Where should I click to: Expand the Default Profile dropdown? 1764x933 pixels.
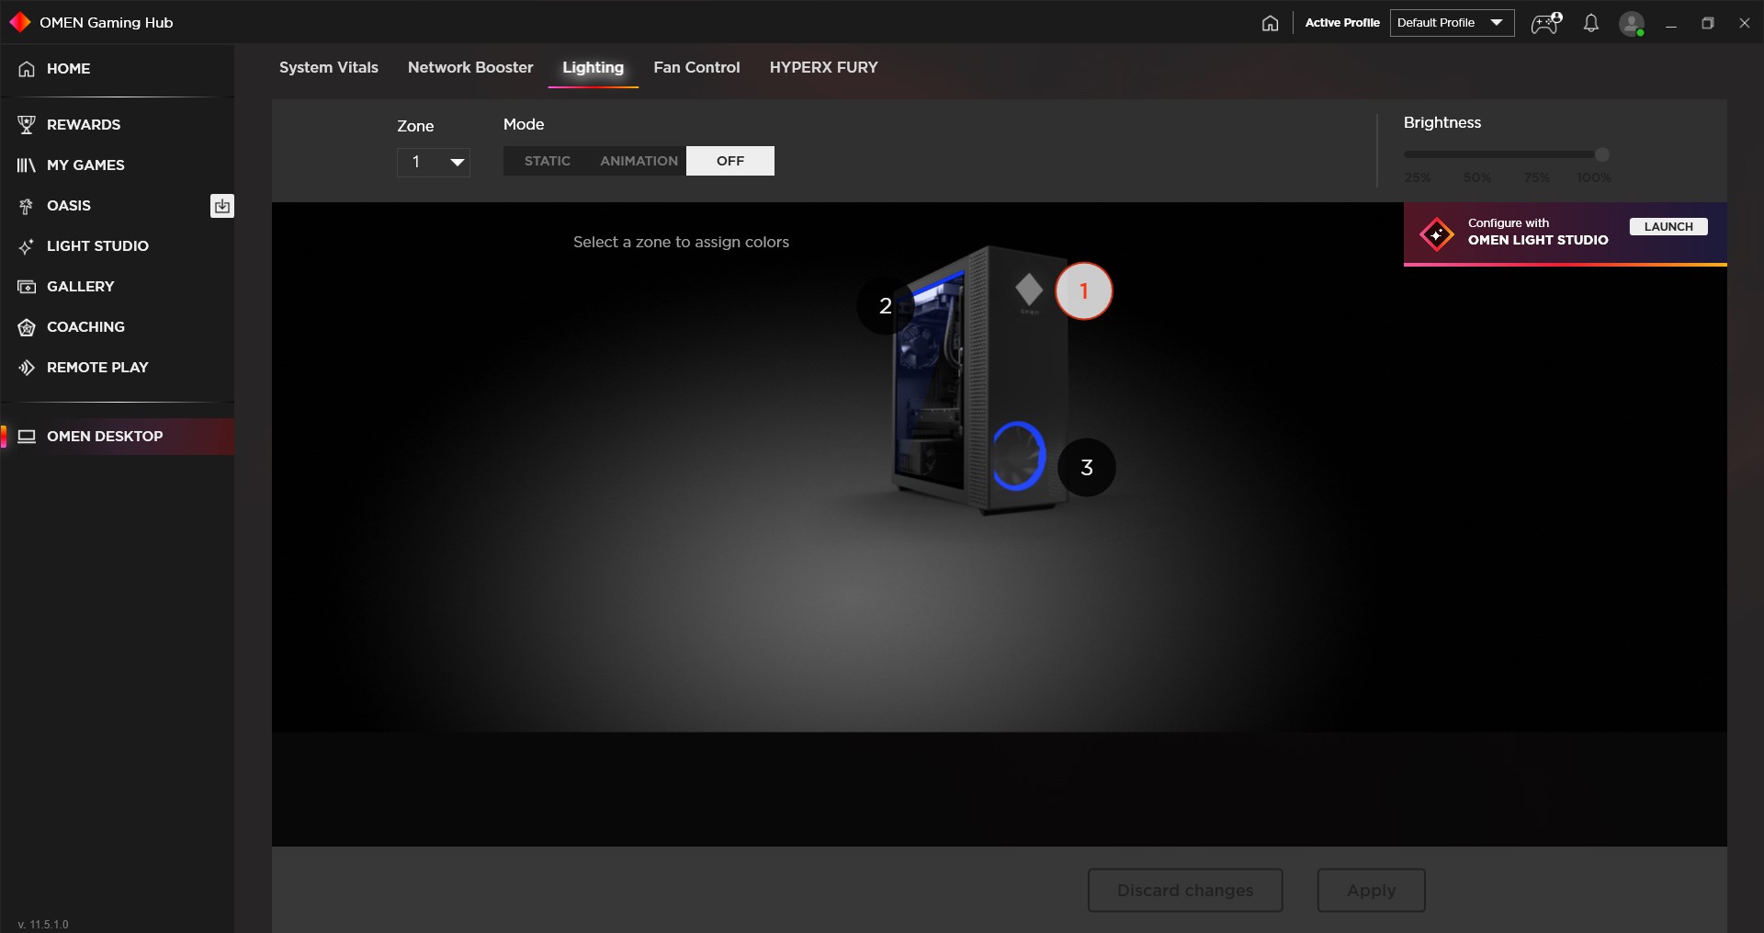coord(1452,23)
